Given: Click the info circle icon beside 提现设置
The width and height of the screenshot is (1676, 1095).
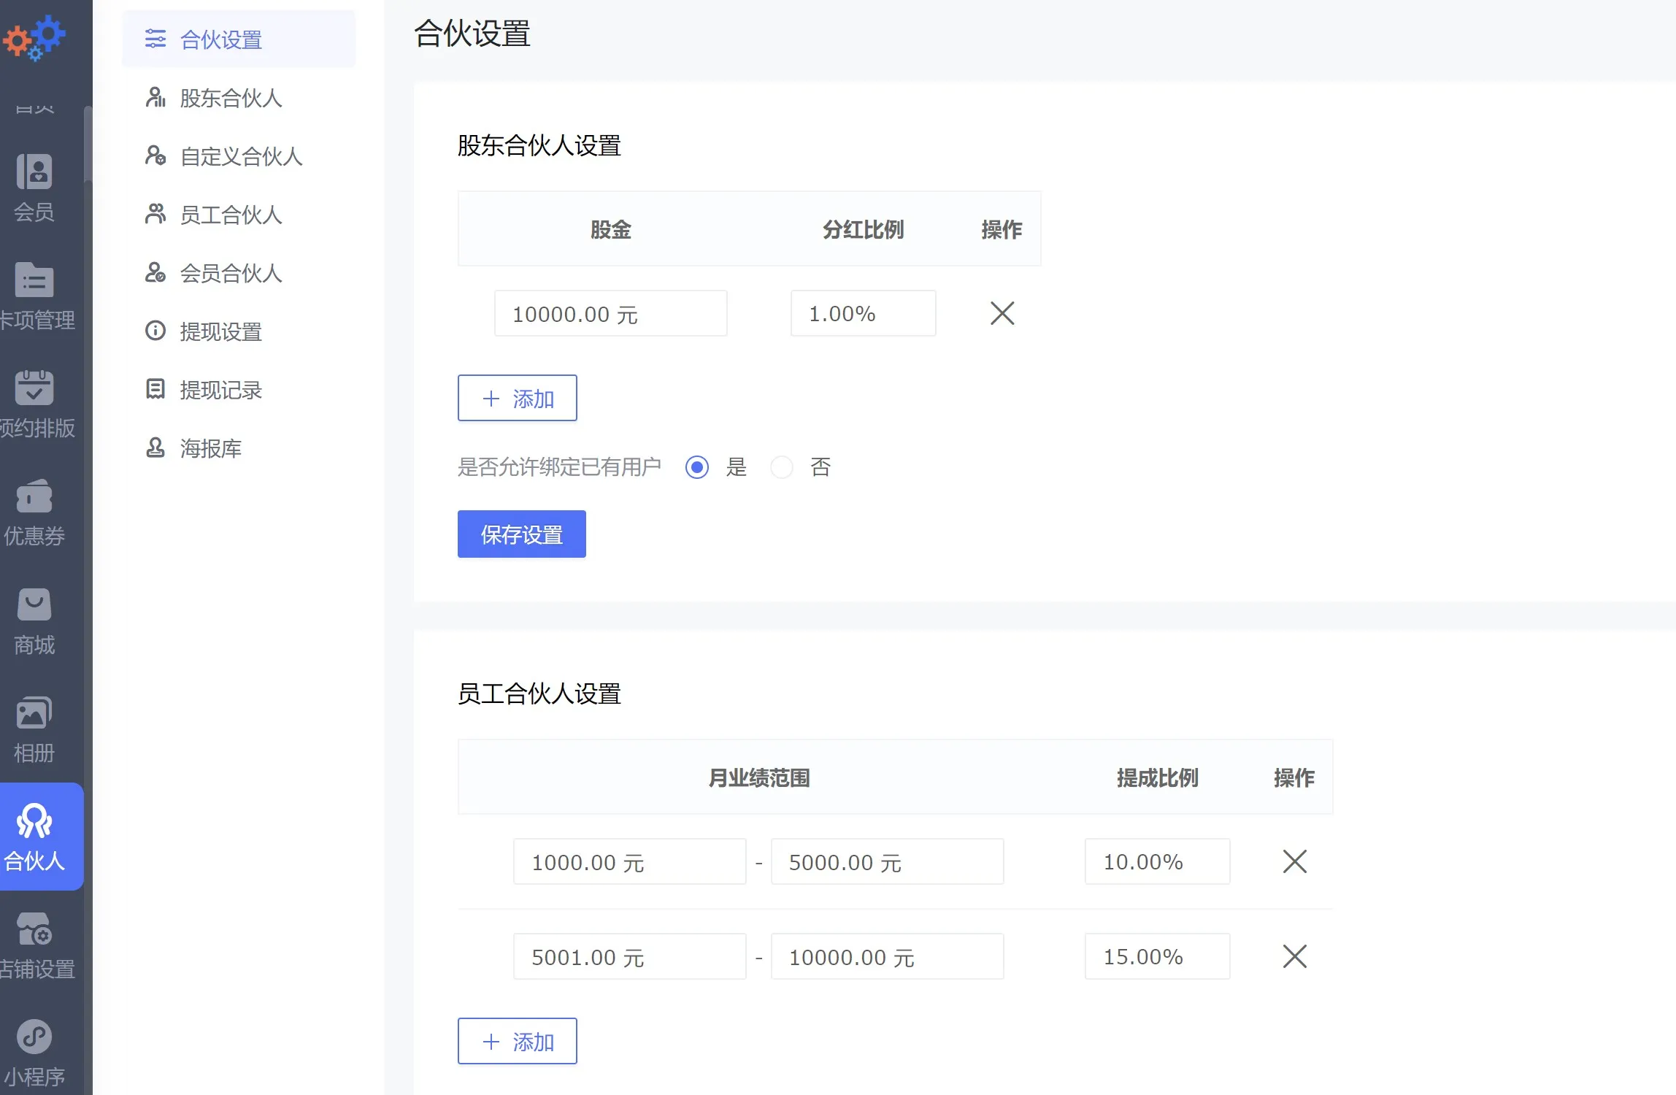Looking at the screenshot, I should pos(155,331).
